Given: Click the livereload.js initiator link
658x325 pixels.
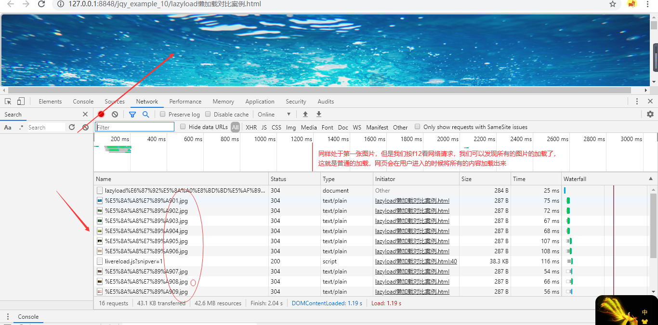Looking at the screenshot, I should point(416,261).
